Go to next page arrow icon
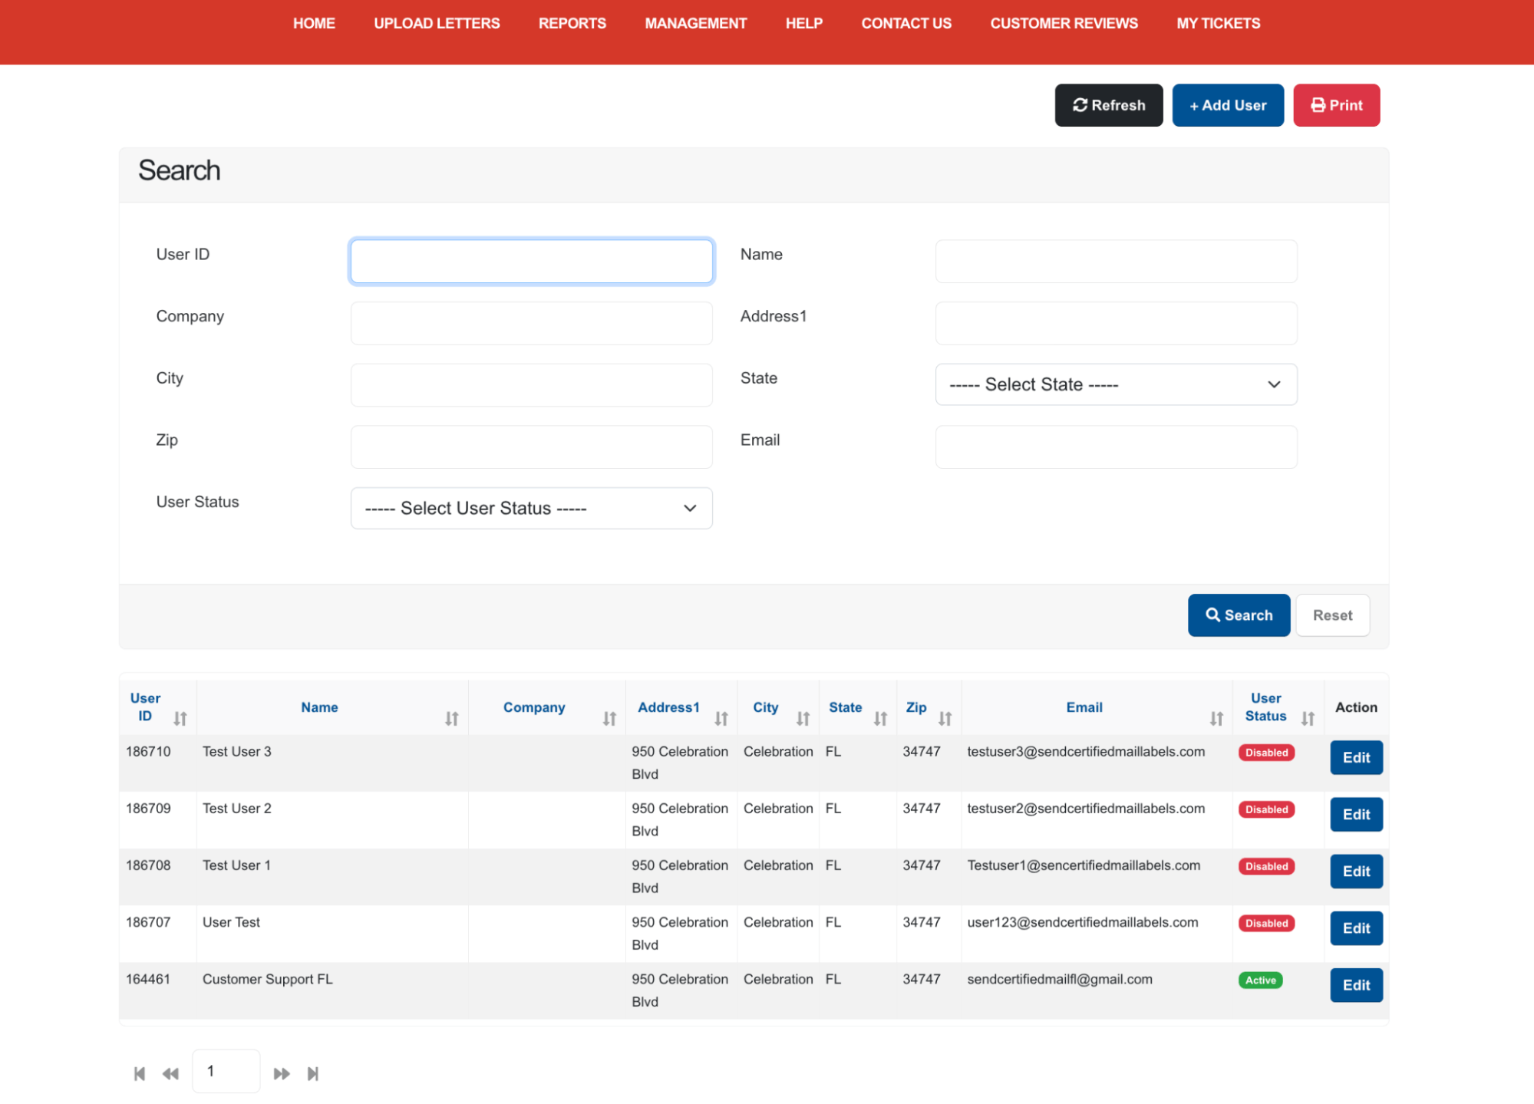1534x1104 pixels. [282, 1073]
